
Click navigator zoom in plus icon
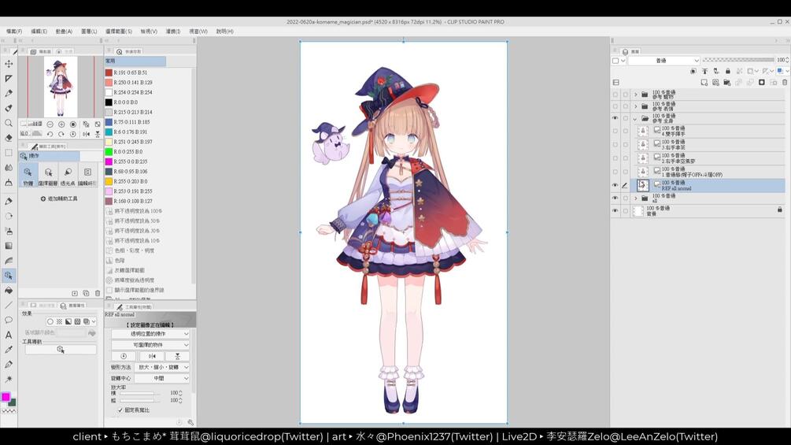tap(61, 124)
